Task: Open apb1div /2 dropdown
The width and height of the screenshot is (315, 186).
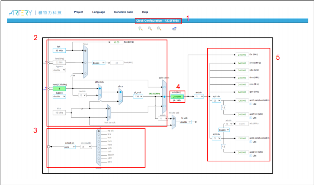Action: [217, 101]
